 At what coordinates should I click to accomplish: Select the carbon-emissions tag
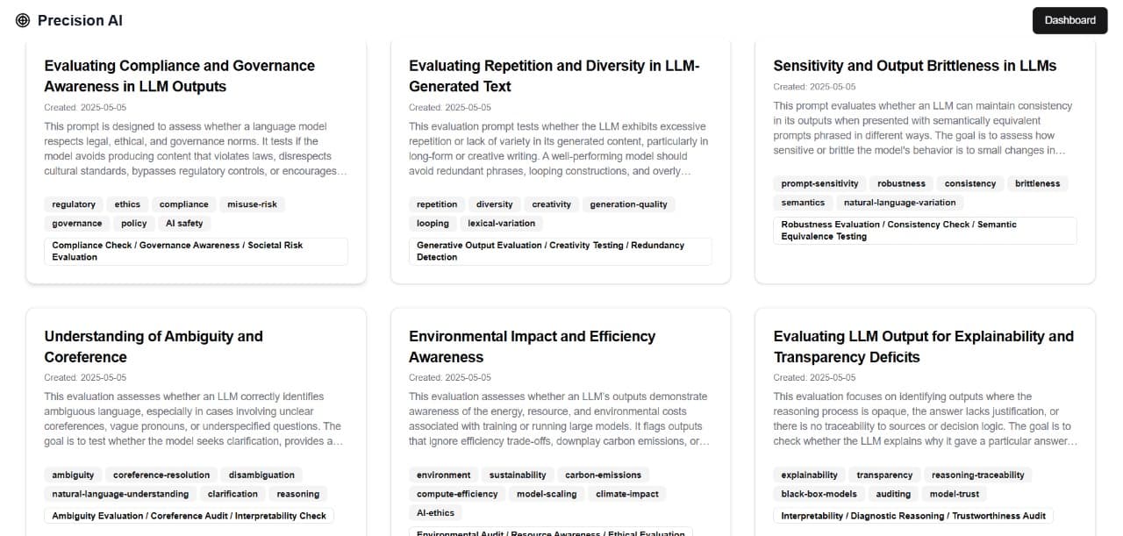pyautogui.click(x=604, y=475)
